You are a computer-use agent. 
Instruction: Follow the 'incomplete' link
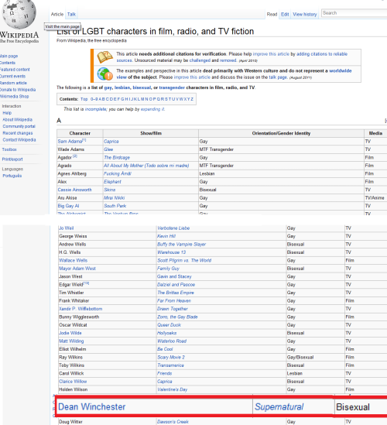click(x=96, y=109)
